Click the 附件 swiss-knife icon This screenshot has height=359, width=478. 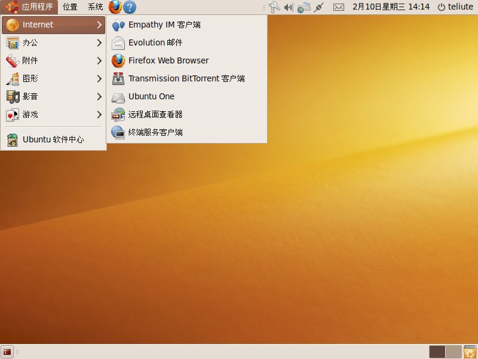(13, 61)
